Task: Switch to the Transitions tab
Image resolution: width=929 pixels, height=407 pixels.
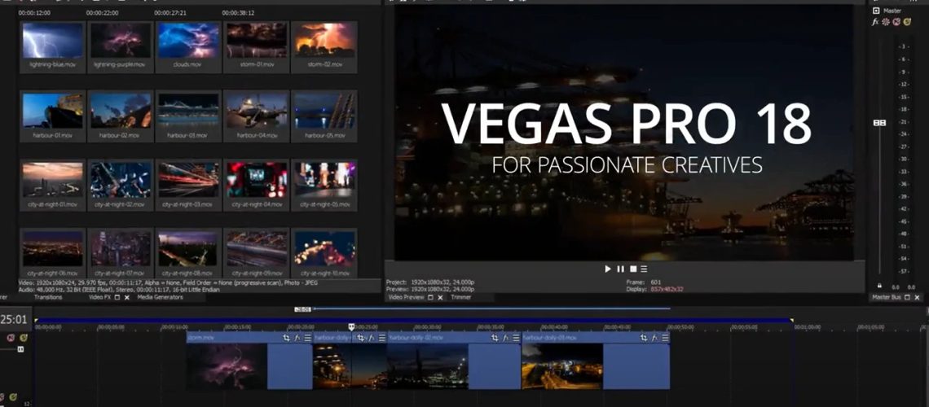Action: click(48, 298)
